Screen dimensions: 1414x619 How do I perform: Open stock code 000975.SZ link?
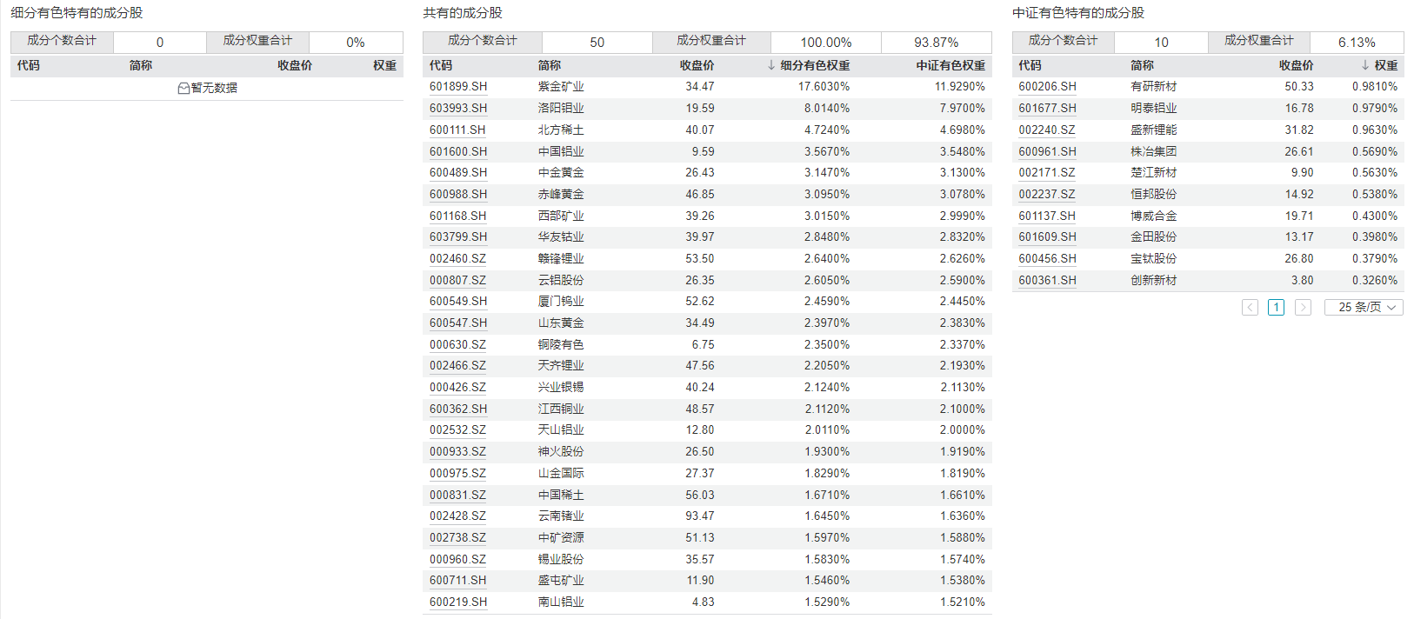point(458,473)
